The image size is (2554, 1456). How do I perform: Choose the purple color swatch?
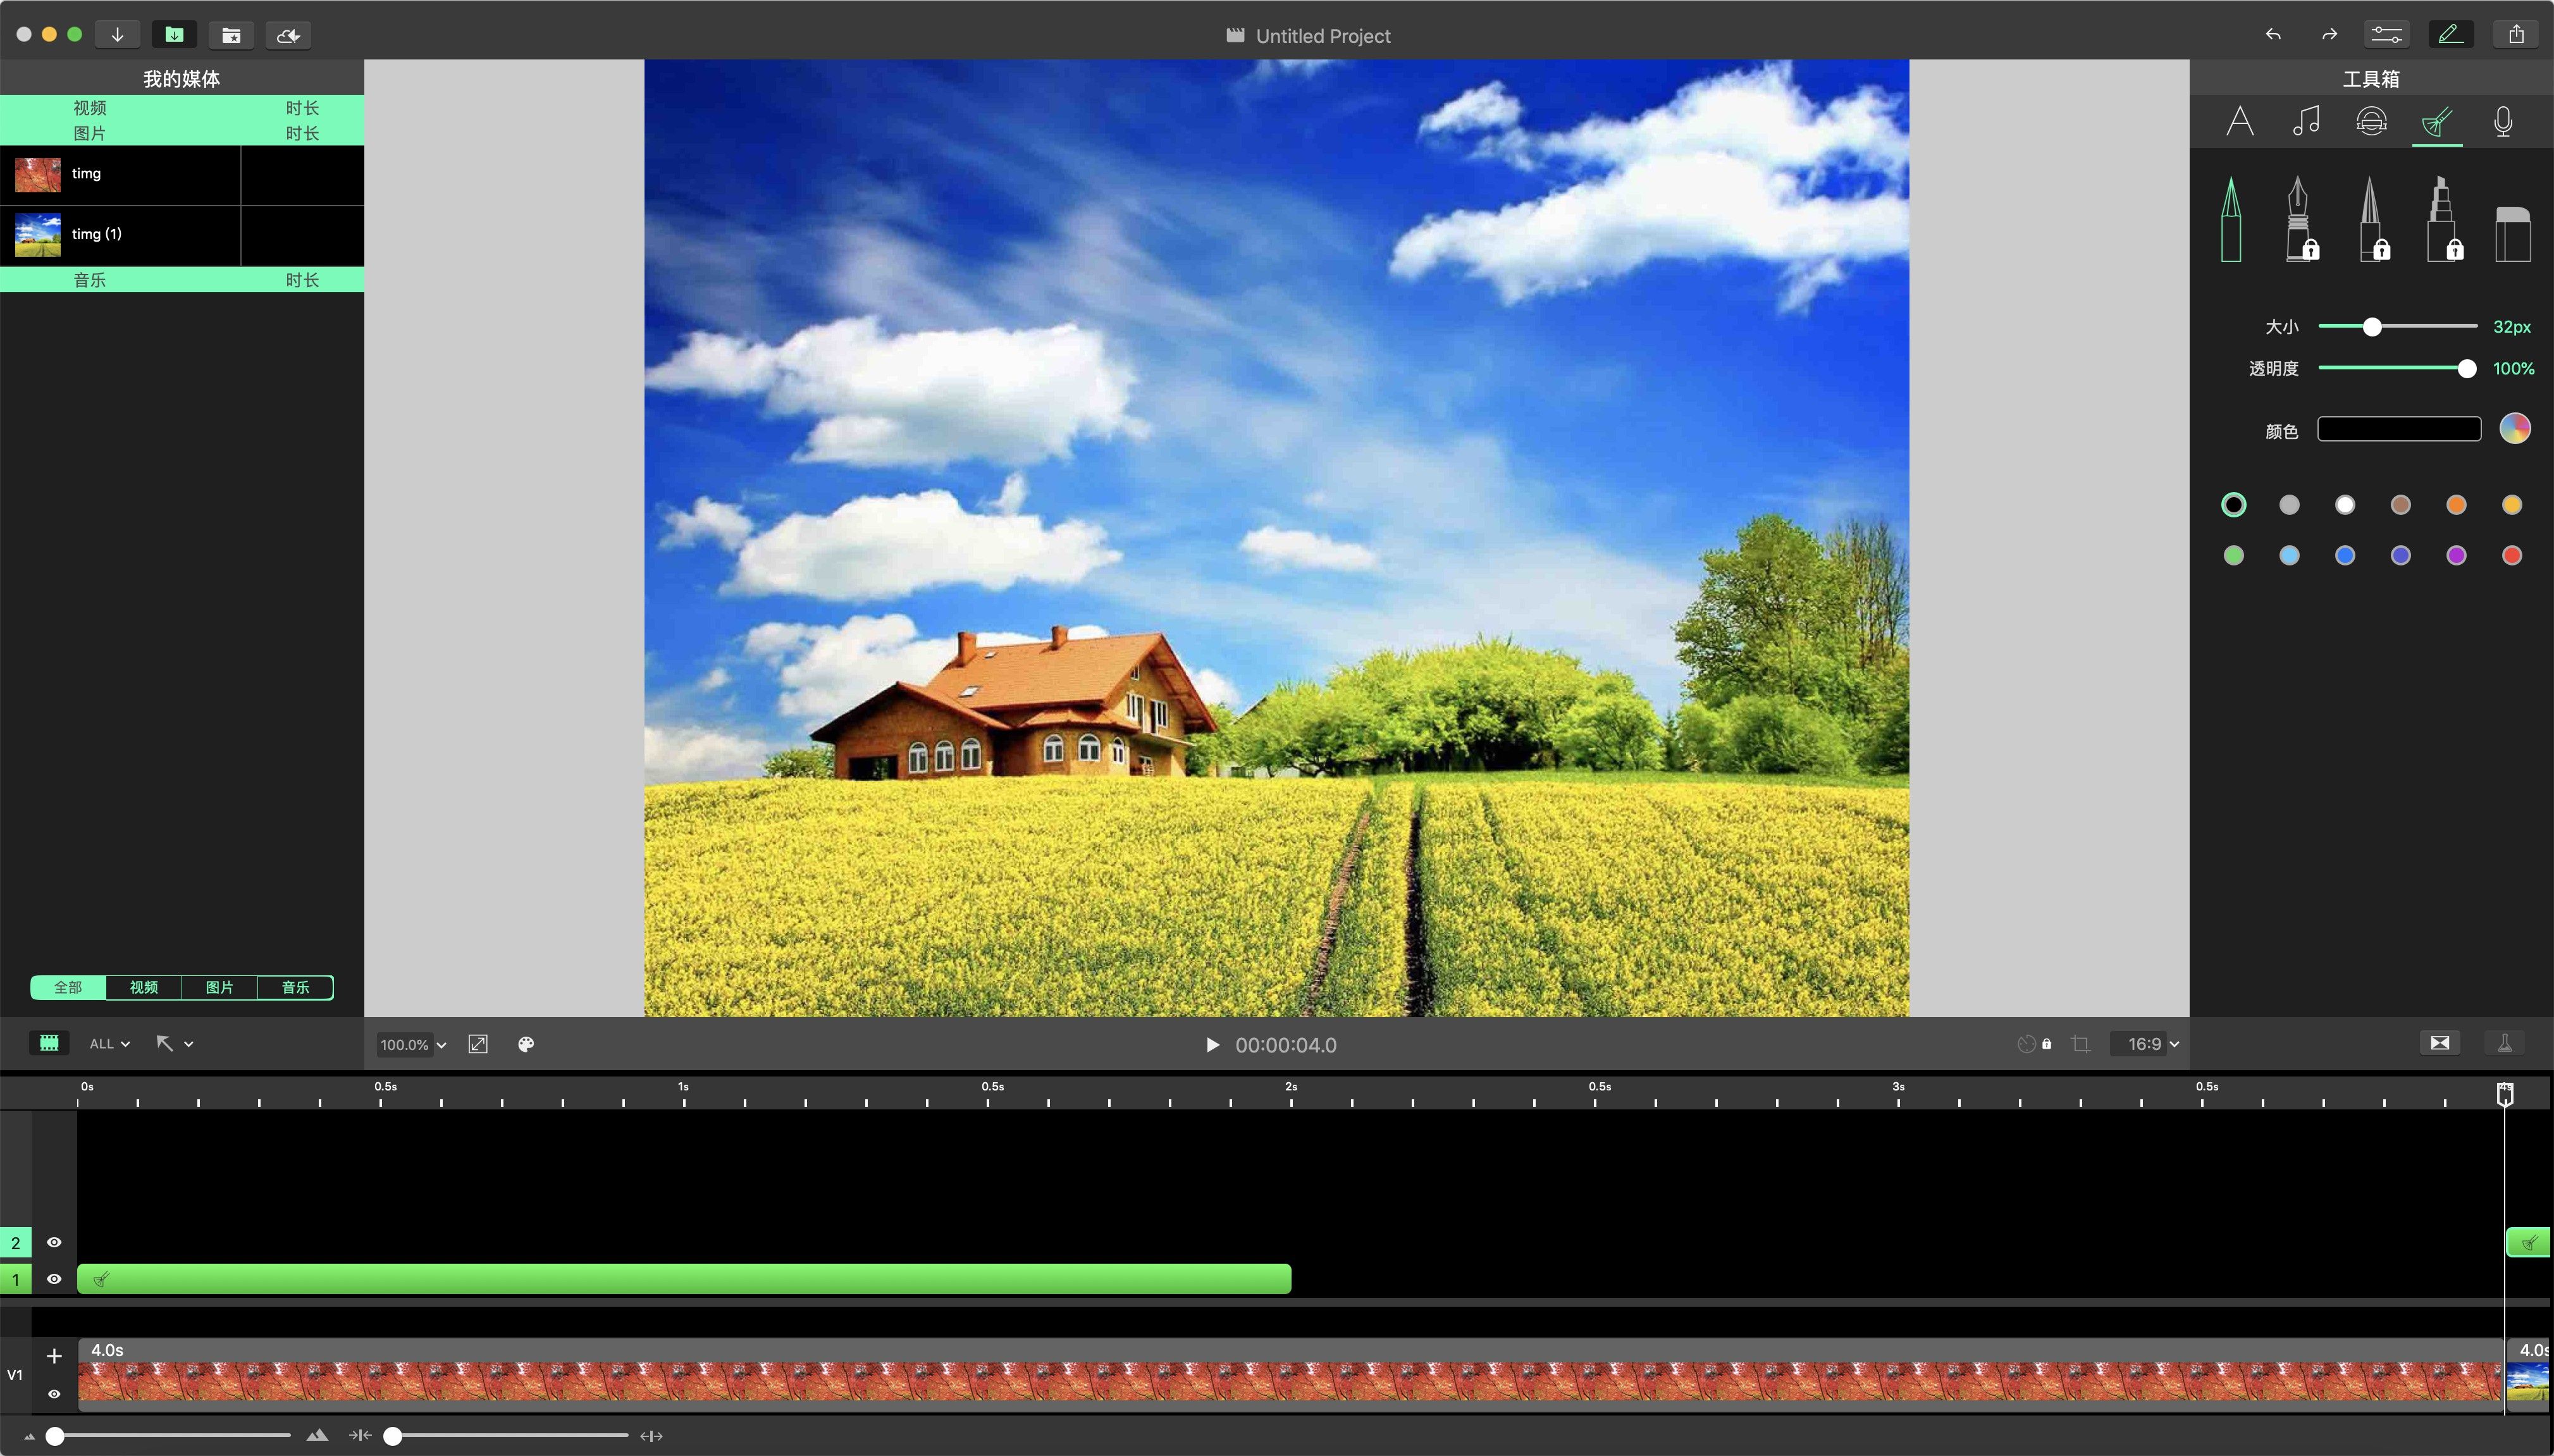[x=2456, y=556]
